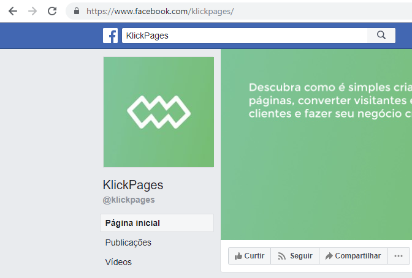This screenshot has height=278, width=412.
Task: Open the Publicações section
Action: [128, 242]
